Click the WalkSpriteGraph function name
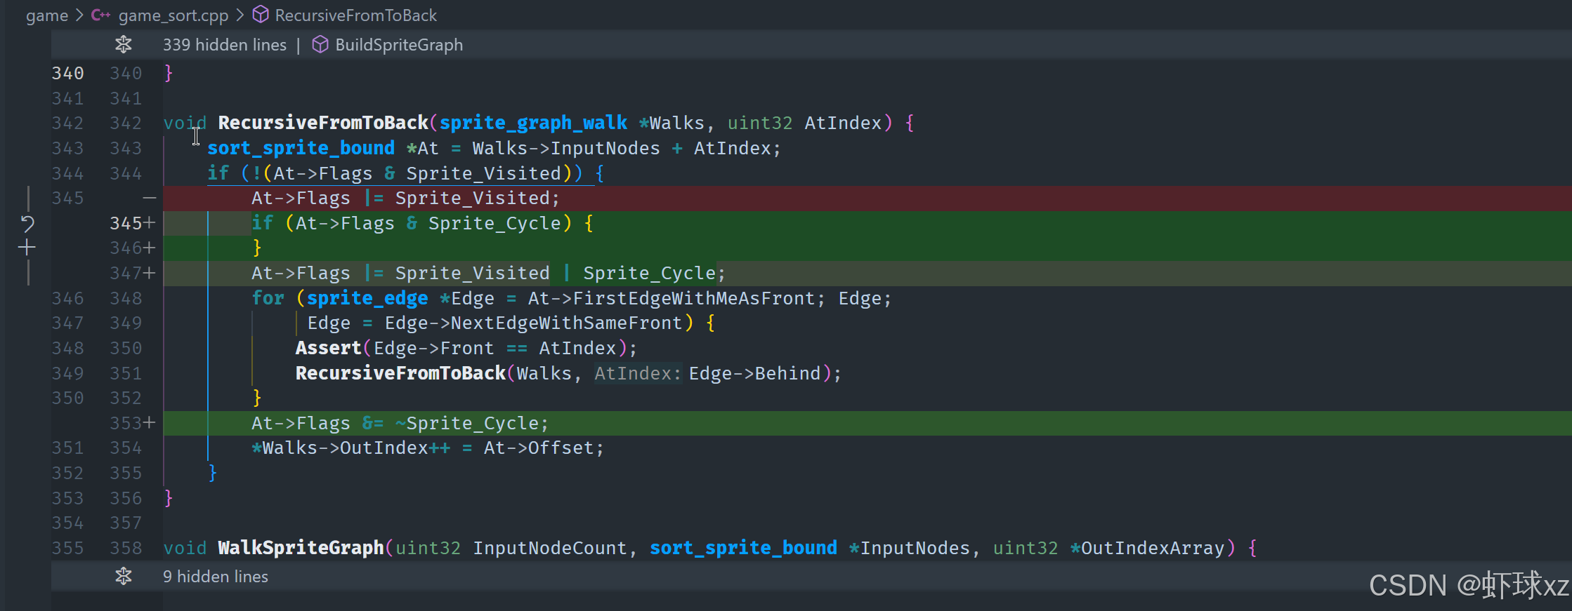 [301, 548]
